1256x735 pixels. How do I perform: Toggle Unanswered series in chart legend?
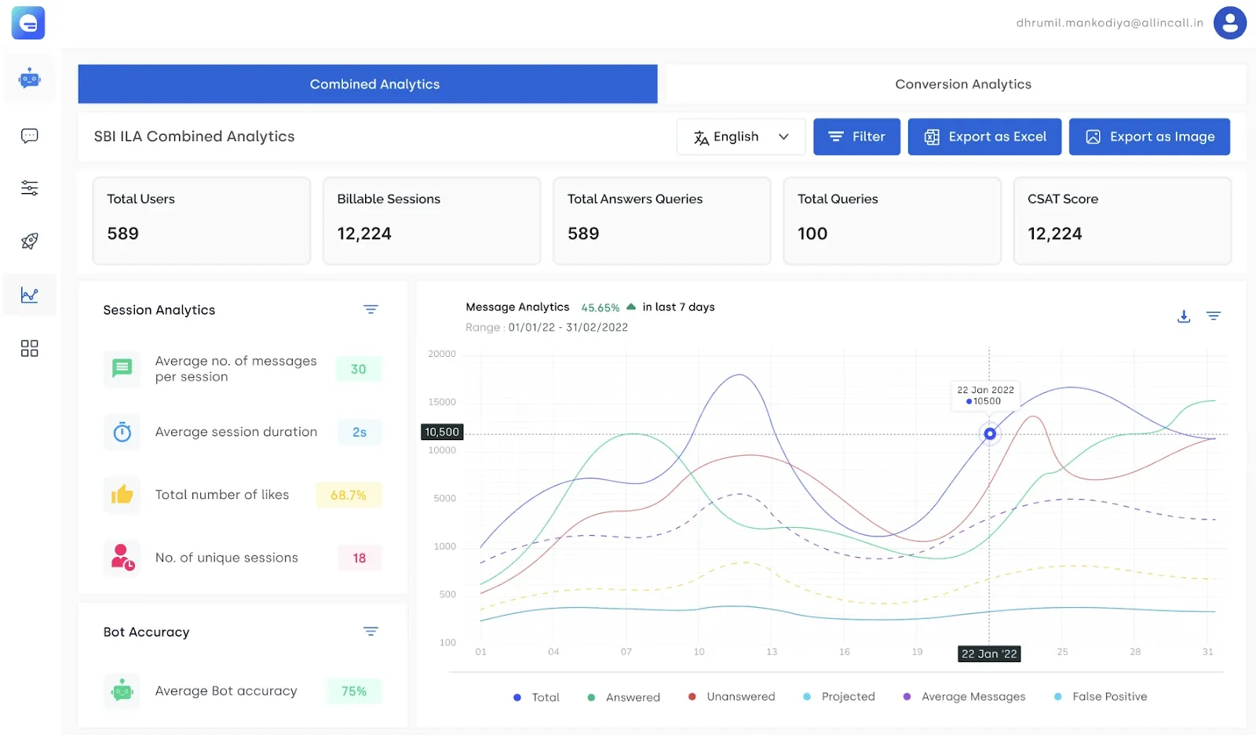pyautogui.click(x=732, y=697)
